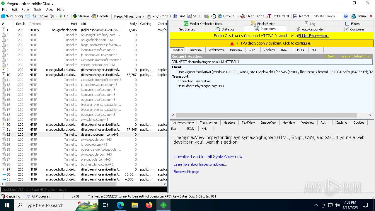Viewport: 375px width, 211px height.
Task: Toggle Capturing in status bar
Action: coord(11,196)
